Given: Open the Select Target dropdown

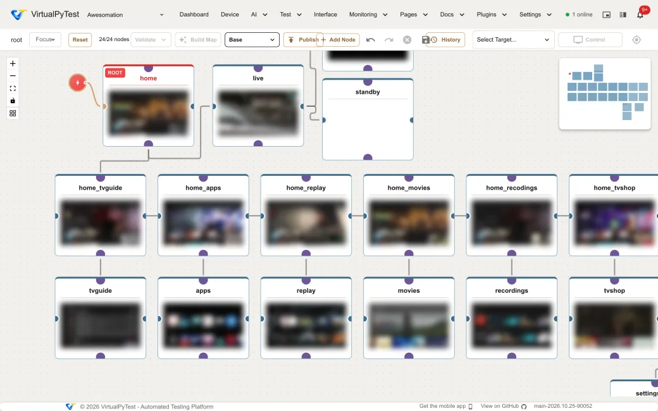Looking at the screenshot, I should 513,40.
